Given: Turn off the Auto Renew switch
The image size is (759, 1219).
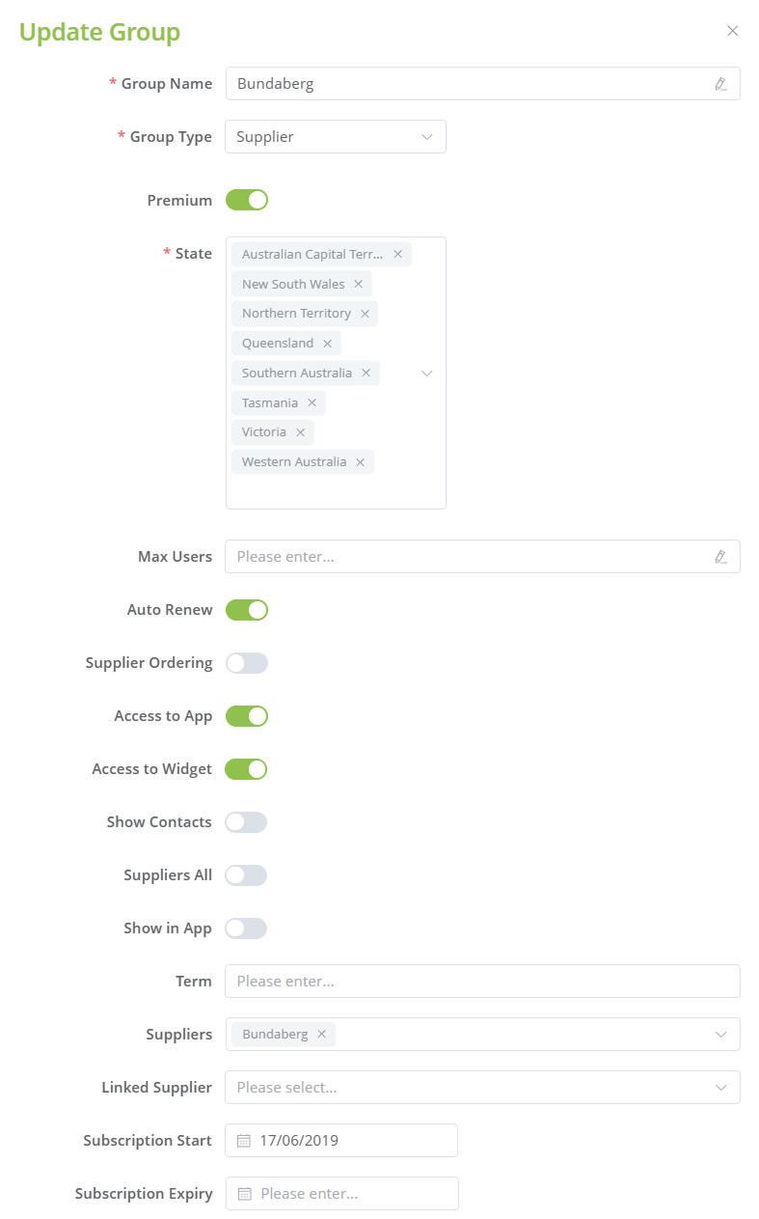Looking at the screenshot, I should tap(247, 610).
